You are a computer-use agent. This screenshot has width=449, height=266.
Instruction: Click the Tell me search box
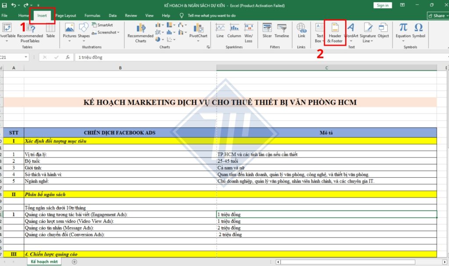211,15
